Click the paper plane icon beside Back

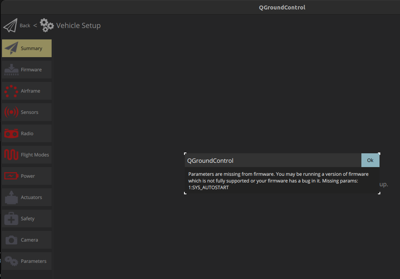[x=11, y=26]
